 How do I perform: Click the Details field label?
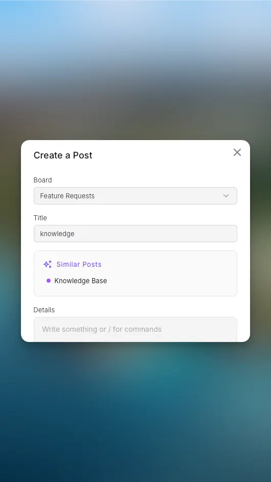click(44, 310)
